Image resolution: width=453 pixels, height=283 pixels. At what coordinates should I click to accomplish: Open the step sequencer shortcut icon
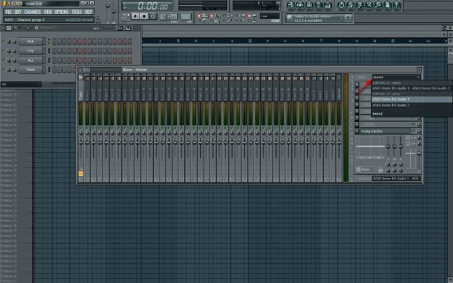[x=300, y=5]
